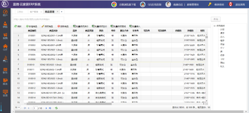Click the product search input field
This screenshot has width=249, height=113.
38,19
